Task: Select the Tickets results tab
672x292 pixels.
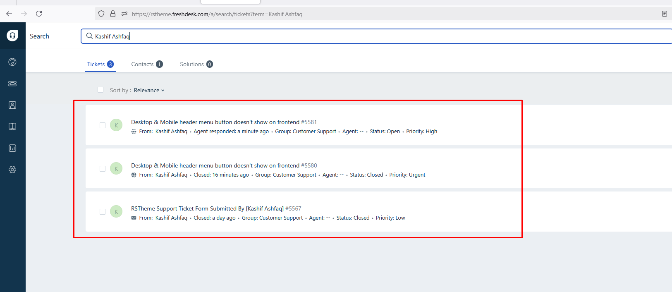Action: pyautogui.click(x=100, y=64)
